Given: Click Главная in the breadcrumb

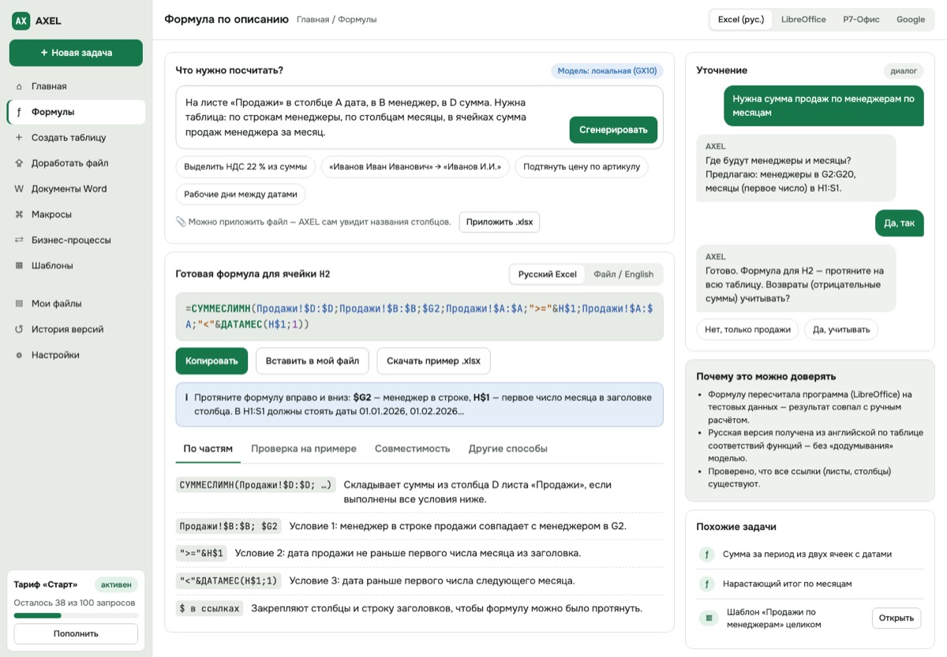Looking at the screenshot, I should [313, 20].
